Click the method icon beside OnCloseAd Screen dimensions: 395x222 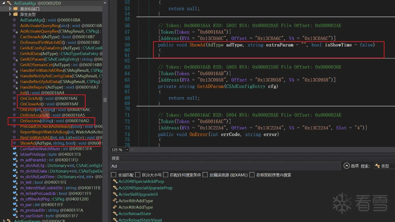(x=14, y=104)
